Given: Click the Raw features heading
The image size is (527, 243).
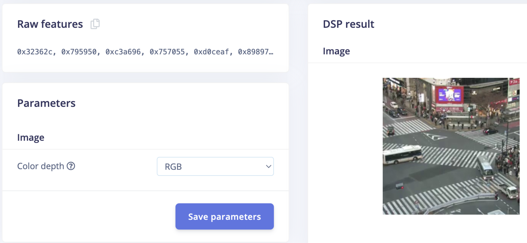Looking at the screenshot, I should [50, 24].
